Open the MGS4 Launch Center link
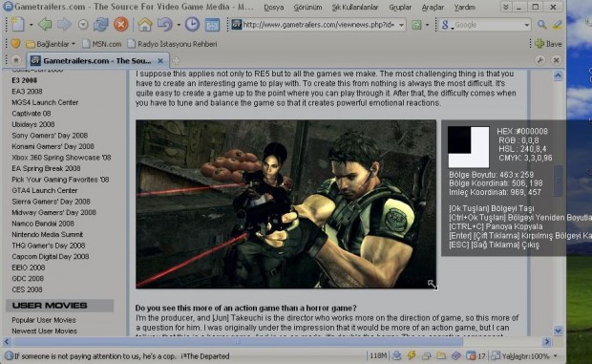 point(45,102)
